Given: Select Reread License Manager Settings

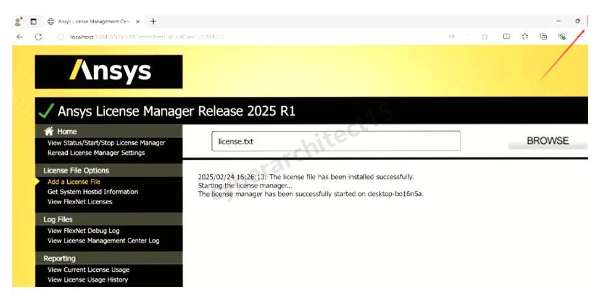Looking at the screenshot, I should pos(96,153).
